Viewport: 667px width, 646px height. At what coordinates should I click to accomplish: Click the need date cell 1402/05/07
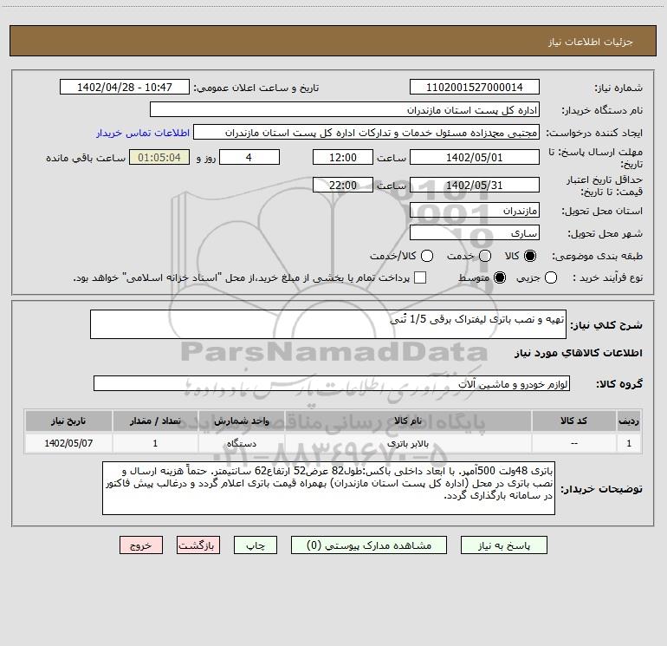click(x=68, y=443)
